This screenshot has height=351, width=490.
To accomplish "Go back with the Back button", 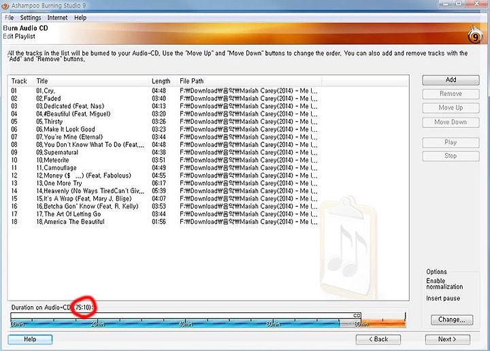I will coord(378,339).
